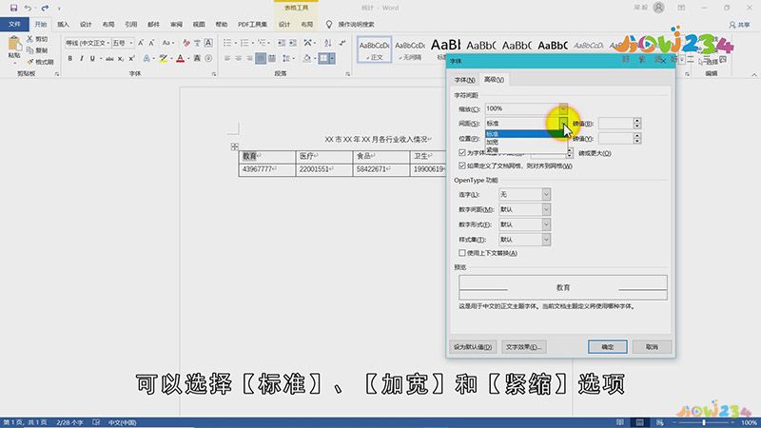Click the search lightbulb icon
This screenshot has width=761, height=428.
click(x=329, y=25)
